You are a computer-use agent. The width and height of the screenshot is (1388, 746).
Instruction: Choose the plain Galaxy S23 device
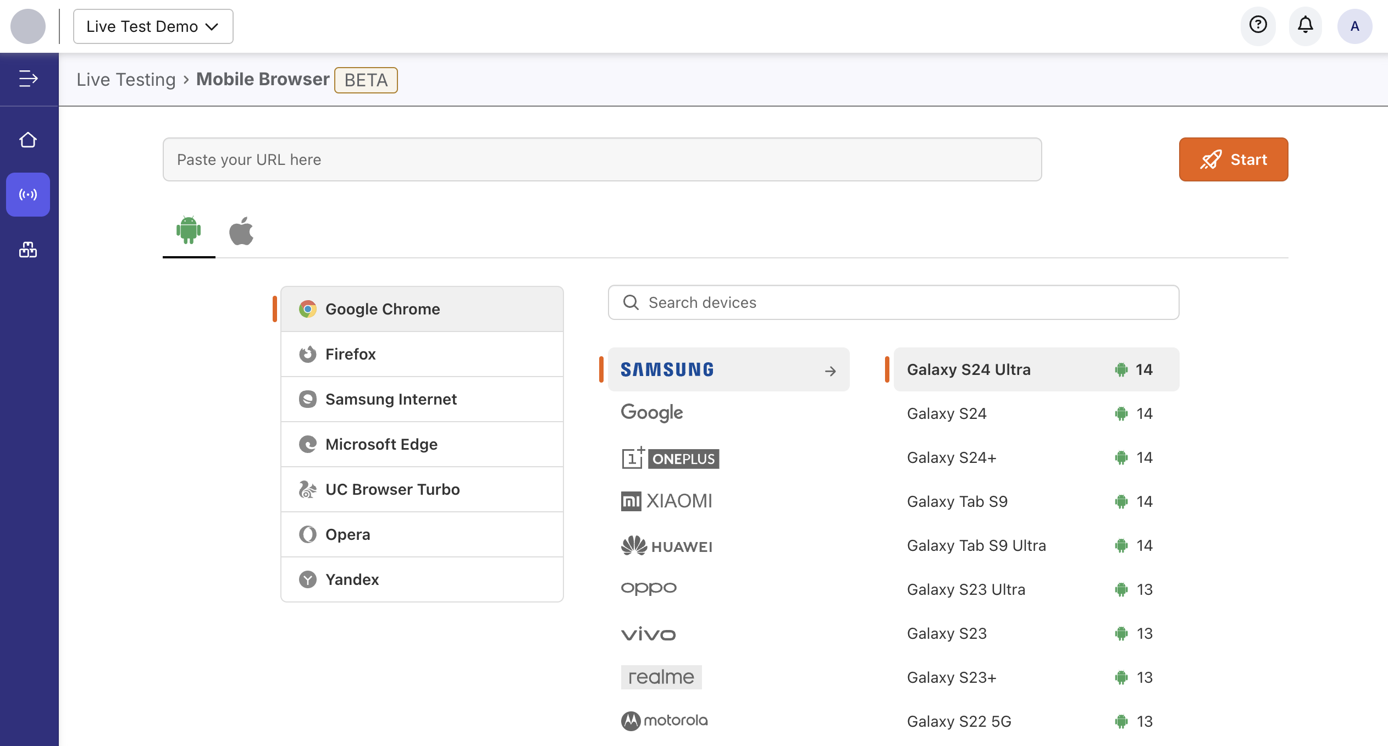(x=1037, y=633)
